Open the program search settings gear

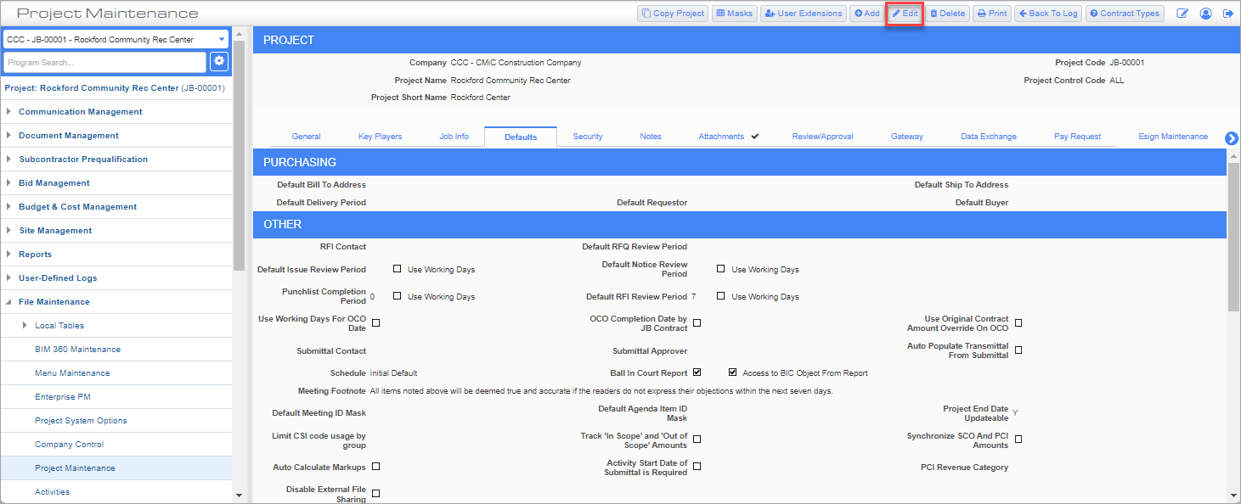pyautogui.click(x=219, y=62)
